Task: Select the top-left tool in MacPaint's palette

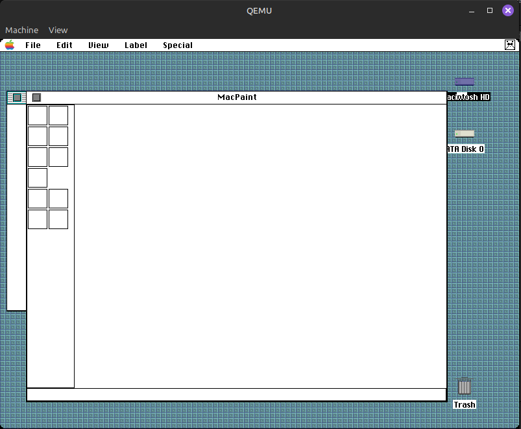Action: point(37,115)
